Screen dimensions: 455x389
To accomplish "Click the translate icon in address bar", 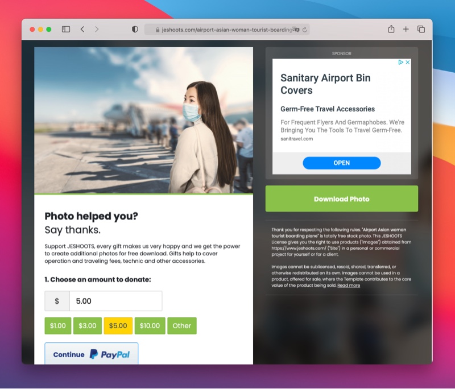I will [x=295, y=30].
